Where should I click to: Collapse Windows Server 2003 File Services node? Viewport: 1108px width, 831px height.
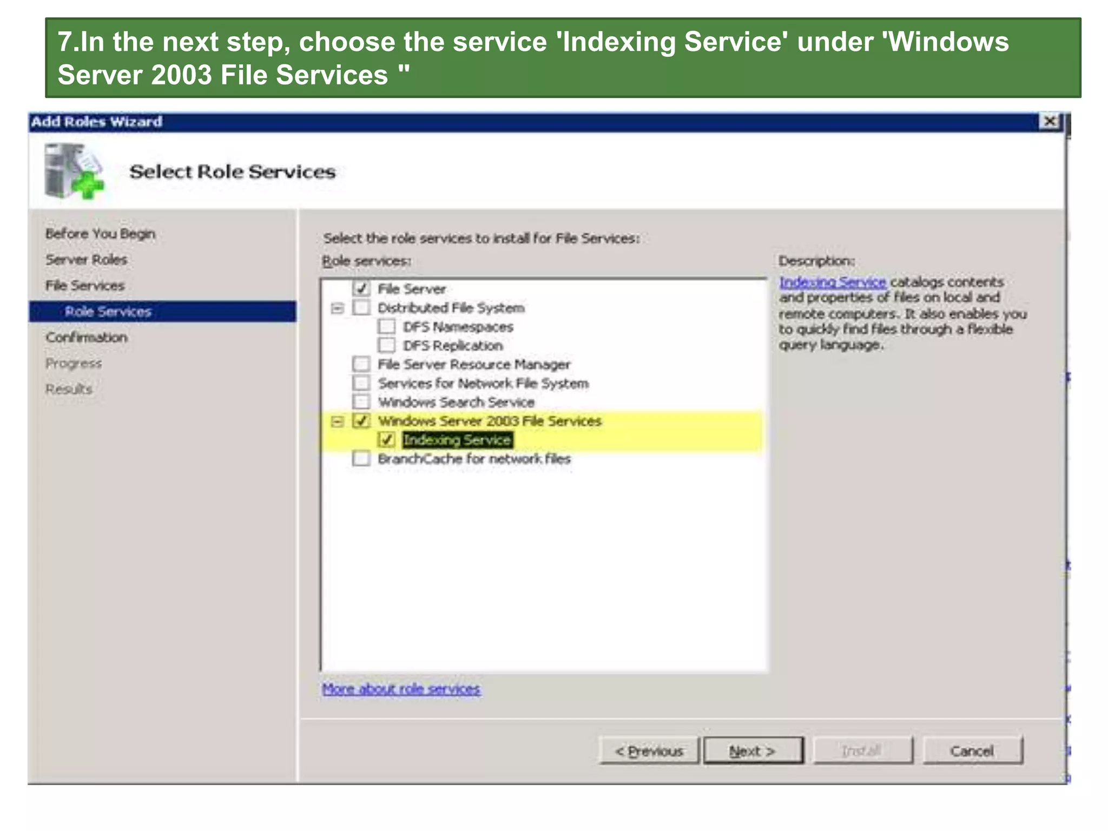point(338,421)
